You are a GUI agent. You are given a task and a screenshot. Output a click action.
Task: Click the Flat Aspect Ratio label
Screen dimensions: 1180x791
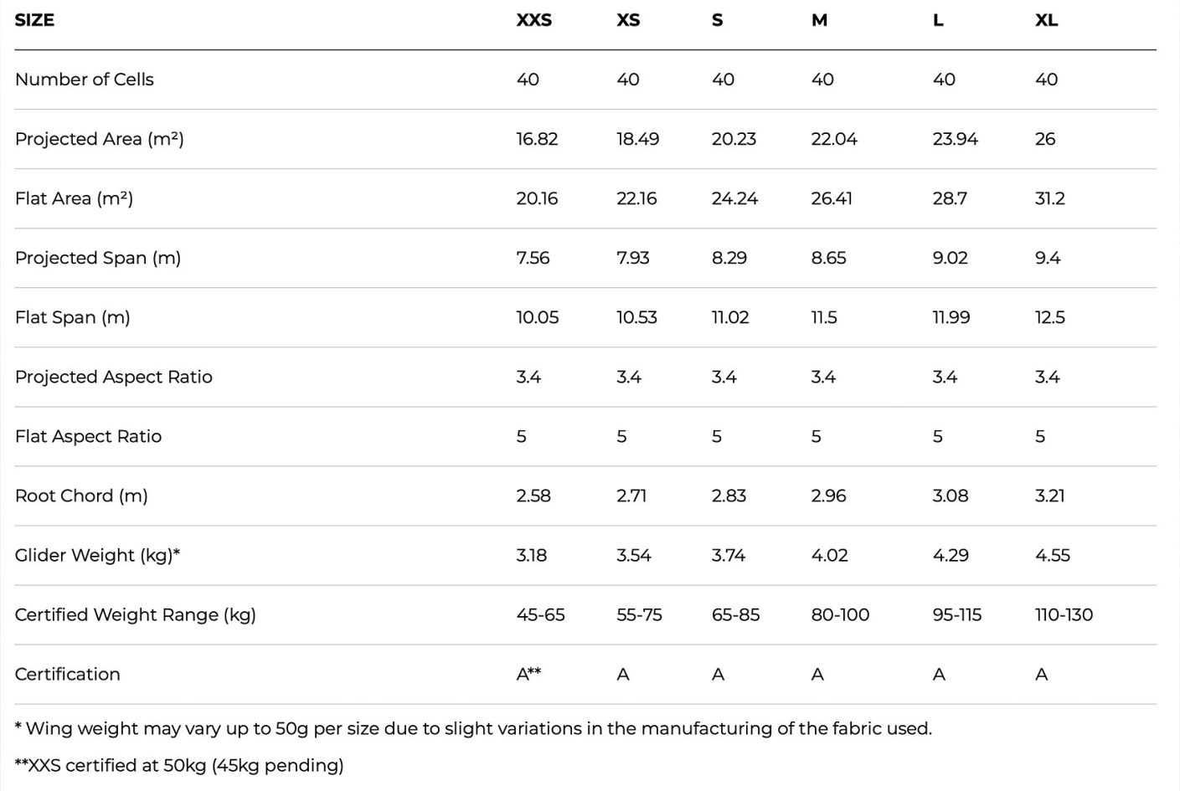88,436
